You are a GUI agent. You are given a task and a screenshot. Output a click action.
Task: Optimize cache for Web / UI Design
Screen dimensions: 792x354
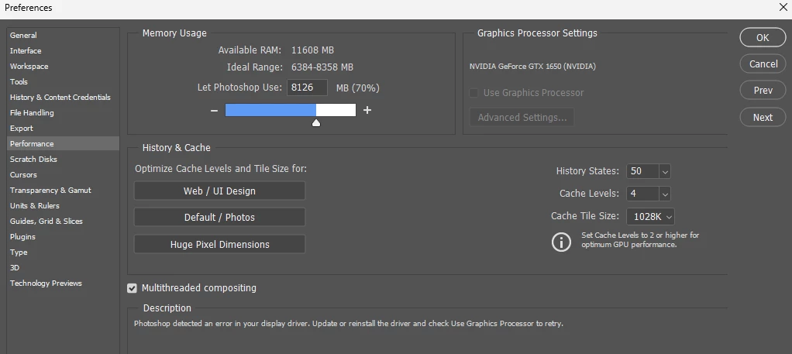219,191
